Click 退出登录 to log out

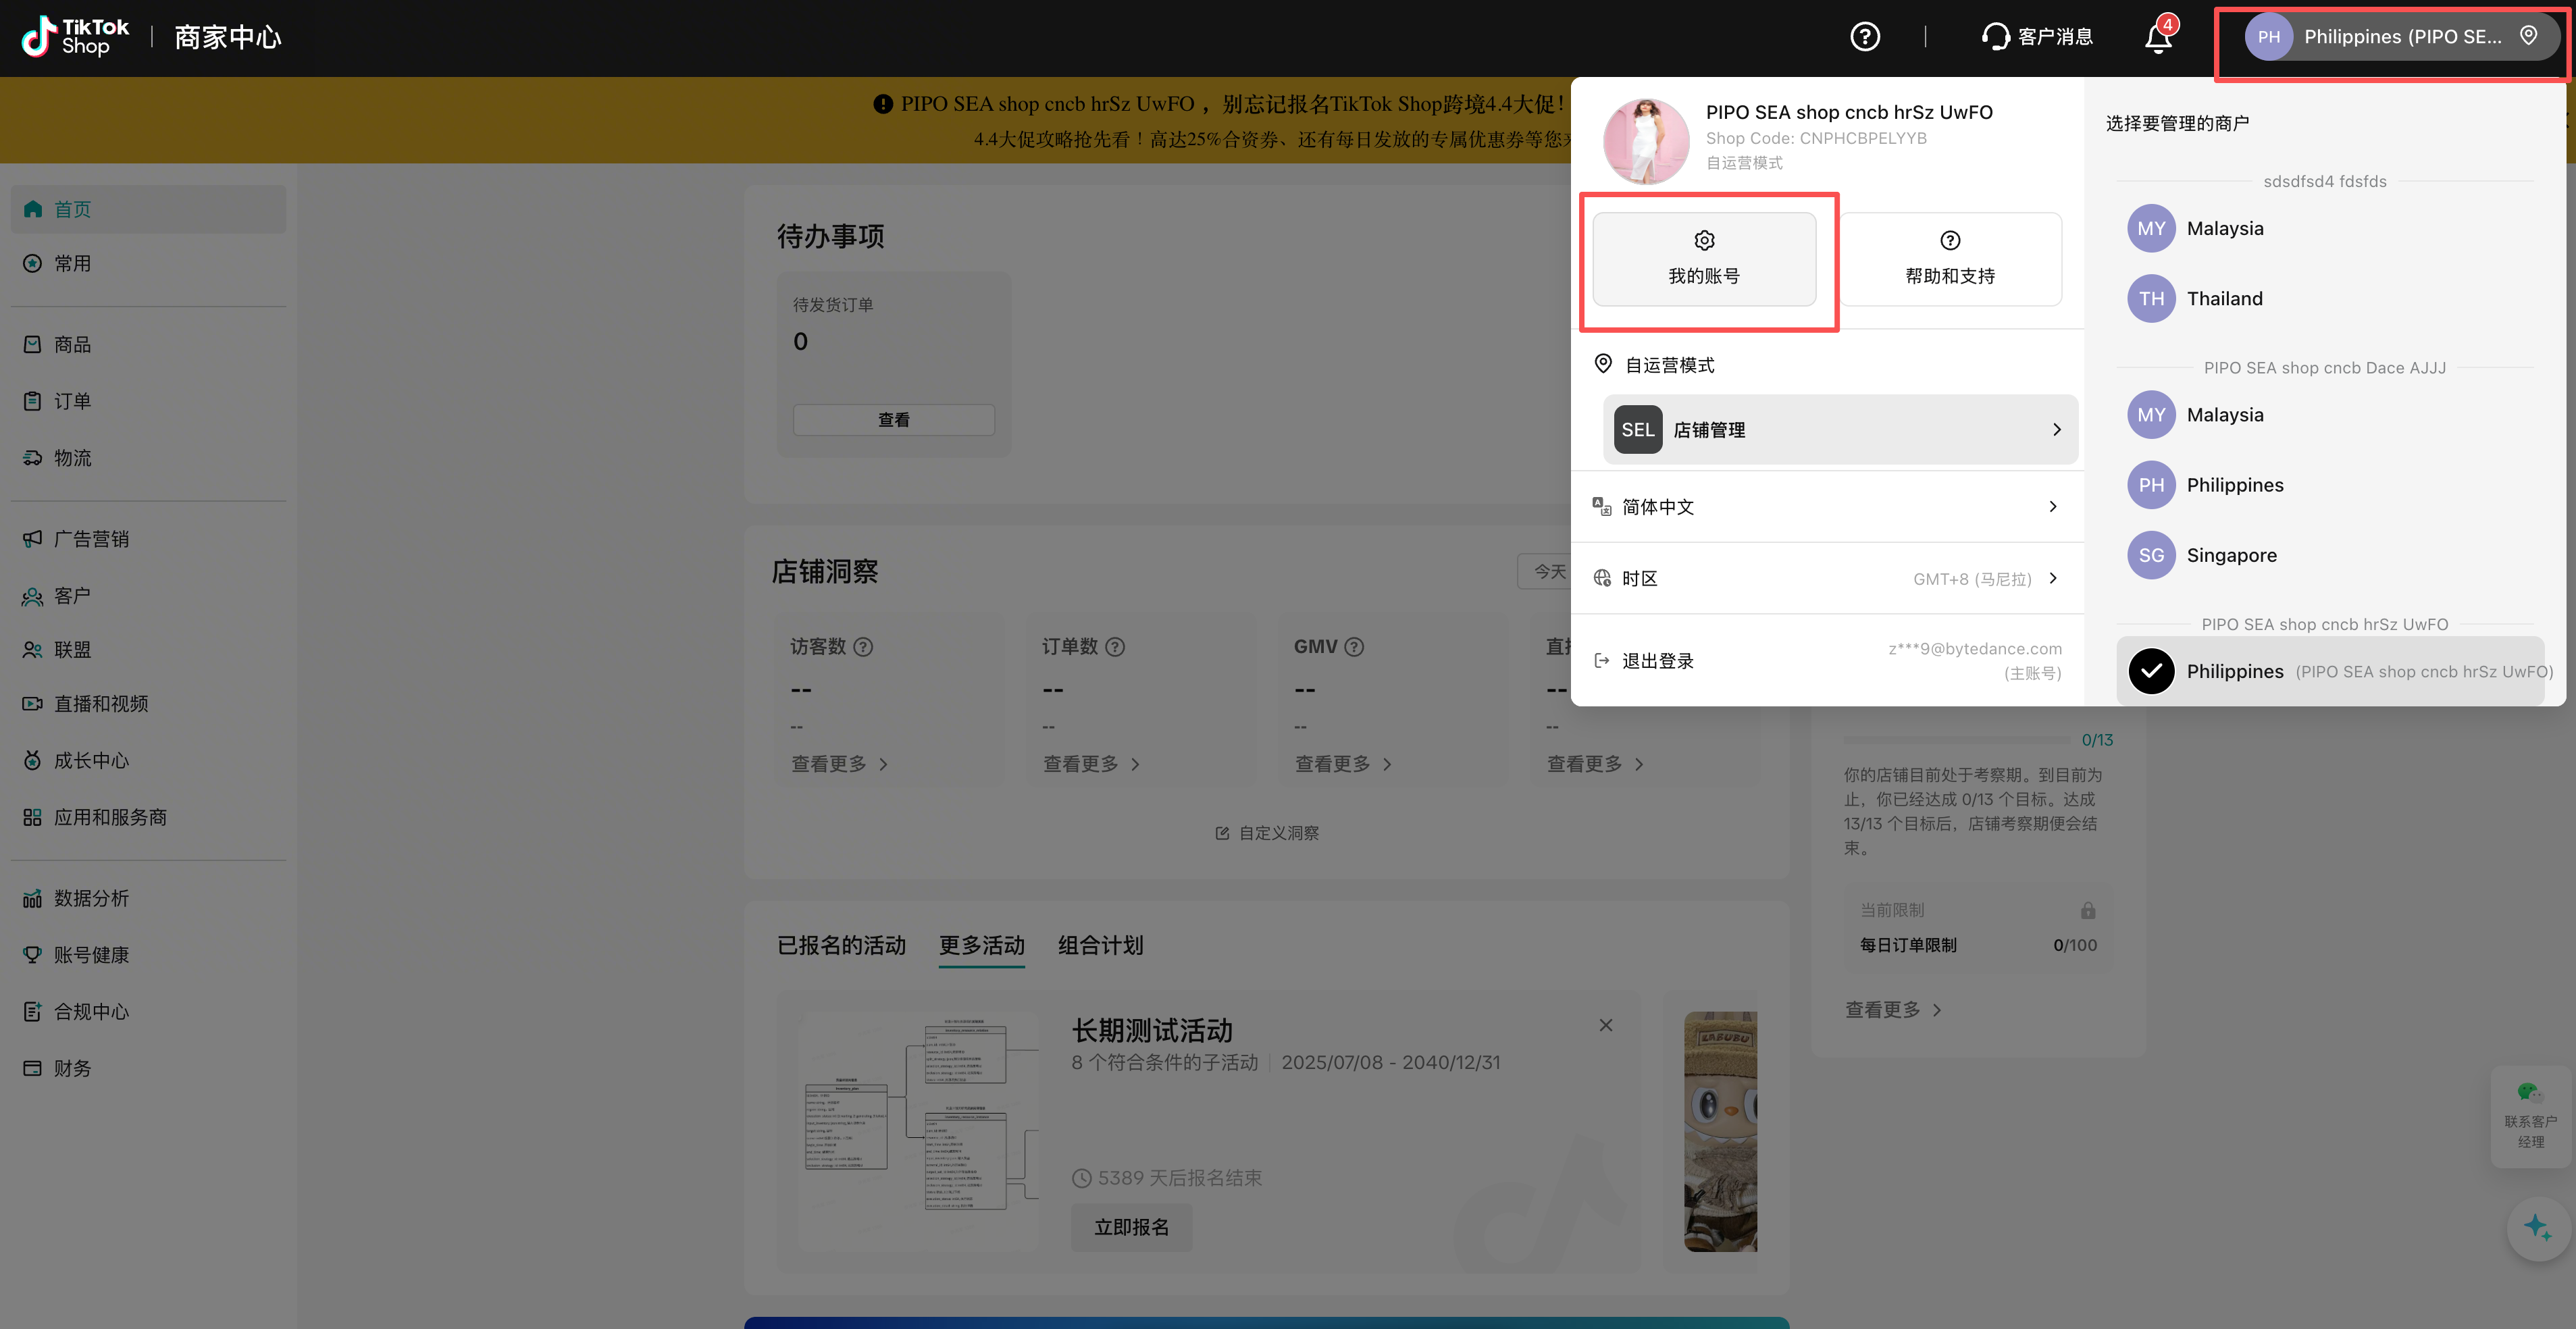click(1657, 661)
